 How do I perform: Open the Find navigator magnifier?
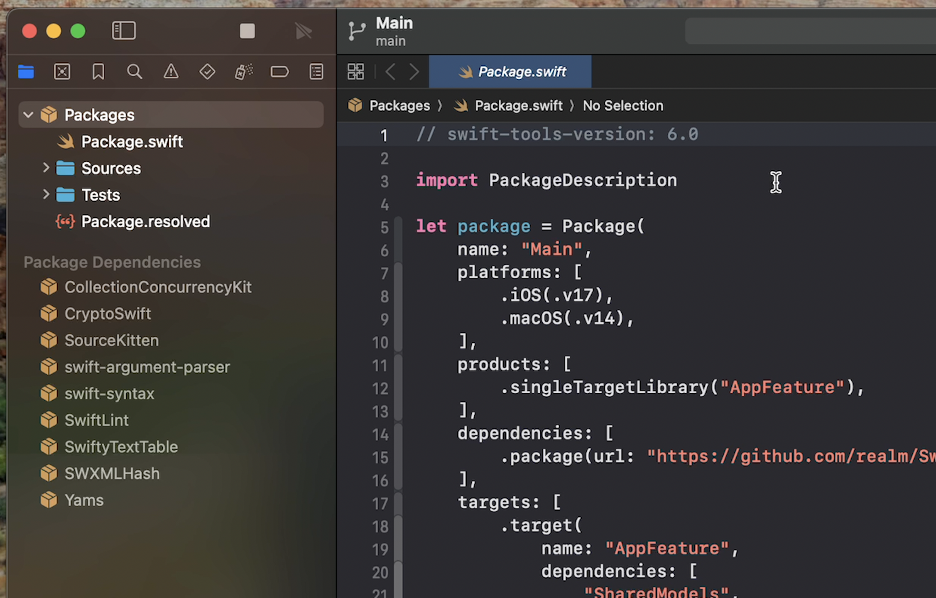click(134, 72)
